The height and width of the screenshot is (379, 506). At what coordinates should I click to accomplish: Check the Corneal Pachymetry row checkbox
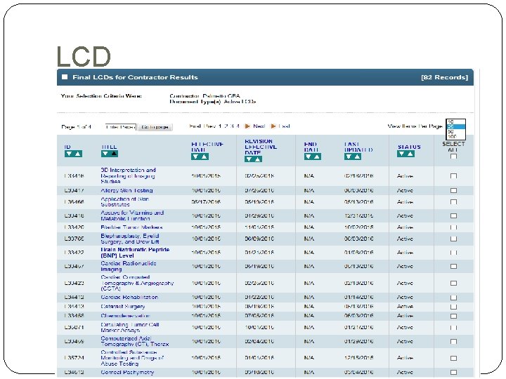pos(453,372)
